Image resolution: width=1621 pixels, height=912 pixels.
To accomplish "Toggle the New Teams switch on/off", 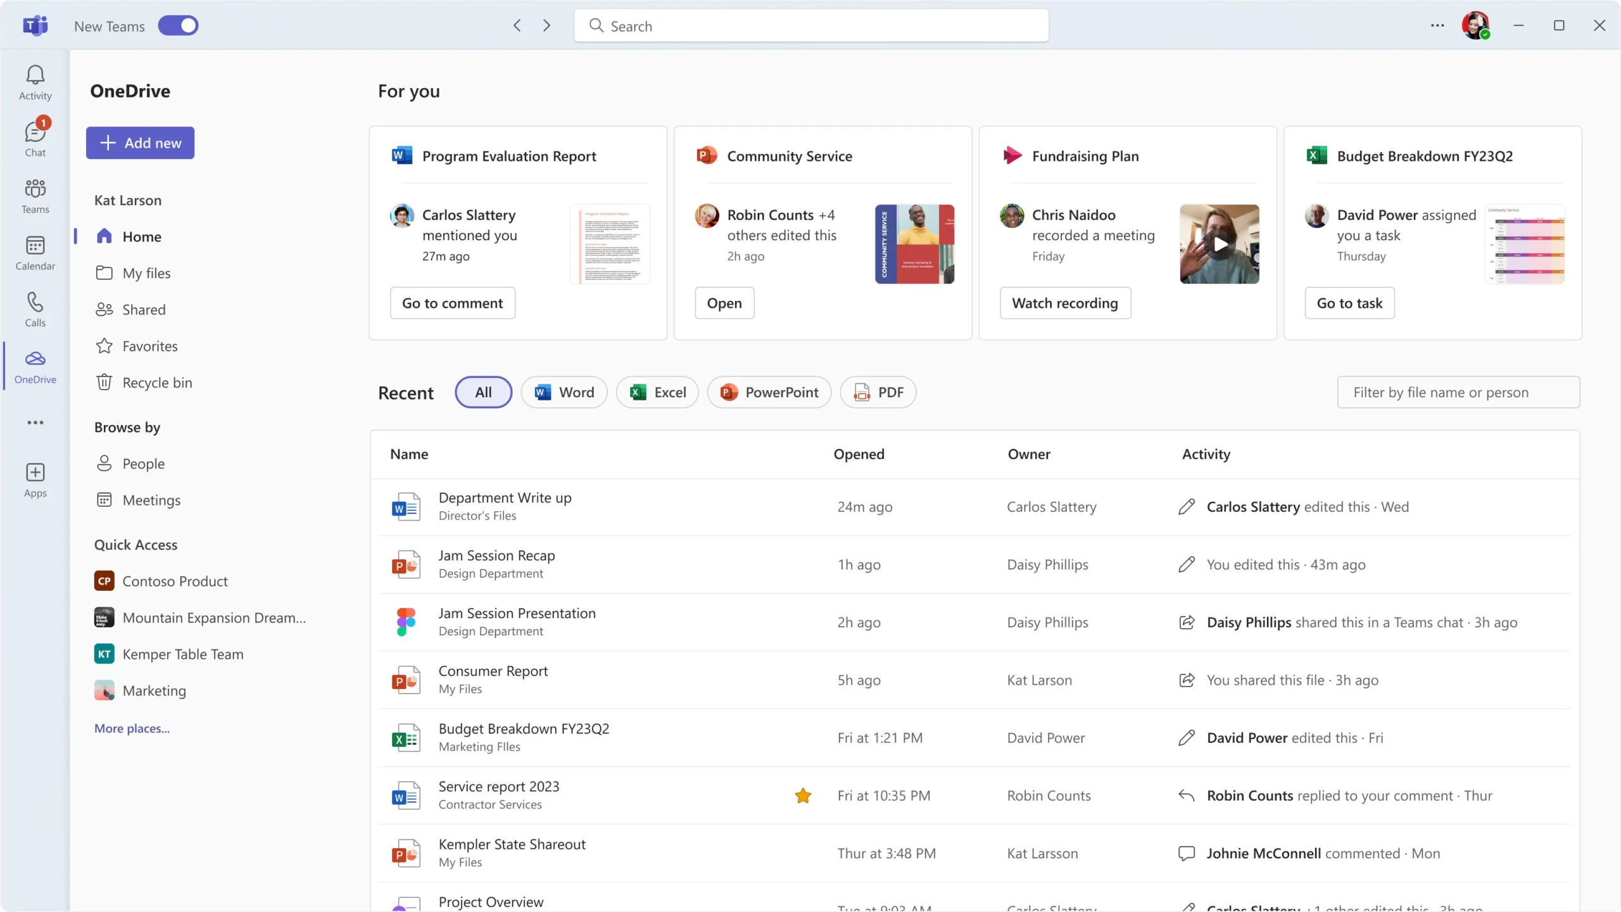I will [x=177, y=25].
